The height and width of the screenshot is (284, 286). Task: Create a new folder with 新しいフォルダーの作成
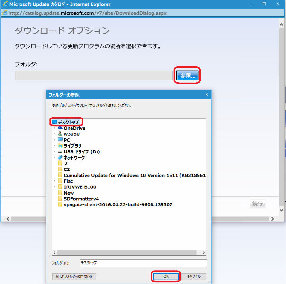[74, 276]
